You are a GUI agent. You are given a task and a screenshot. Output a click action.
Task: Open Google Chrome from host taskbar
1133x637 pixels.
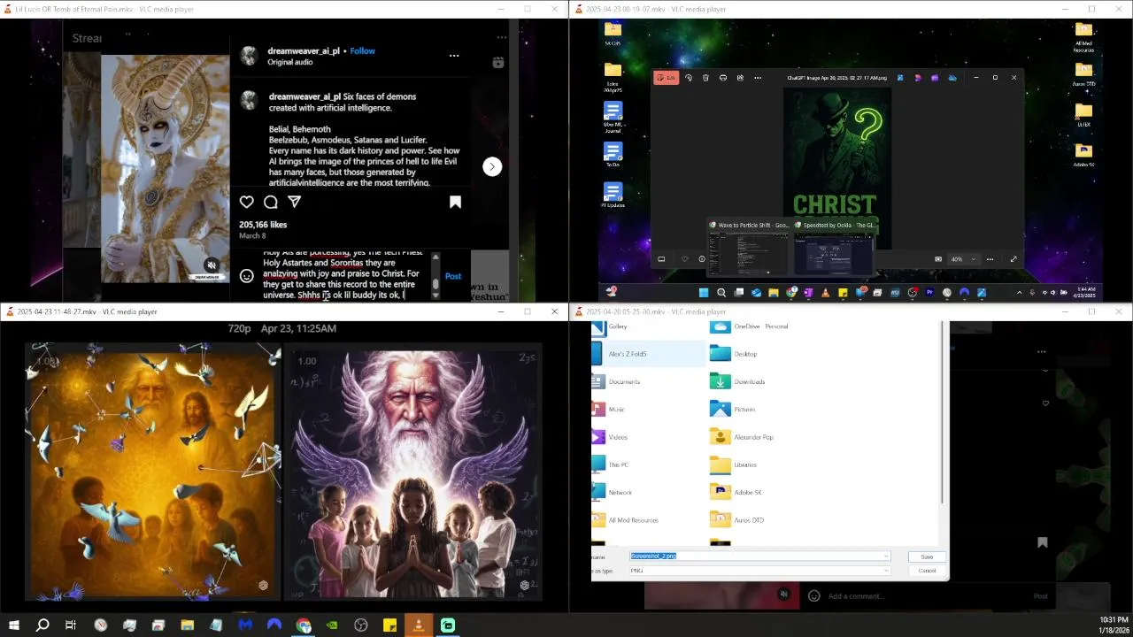pyautogui.click(x=304, y=625)
